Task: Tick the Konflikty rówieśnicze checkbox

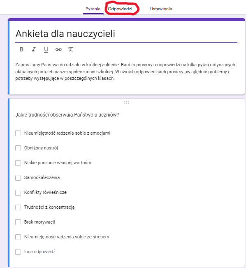Action: coord(18,192)
